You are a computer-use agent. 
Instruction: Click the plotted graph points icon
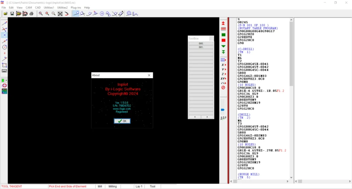135,14
